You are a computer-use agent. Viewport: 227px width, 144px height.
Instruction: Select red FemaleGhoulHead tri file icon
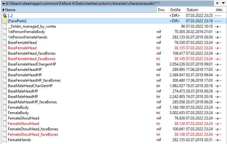[5, 124]
